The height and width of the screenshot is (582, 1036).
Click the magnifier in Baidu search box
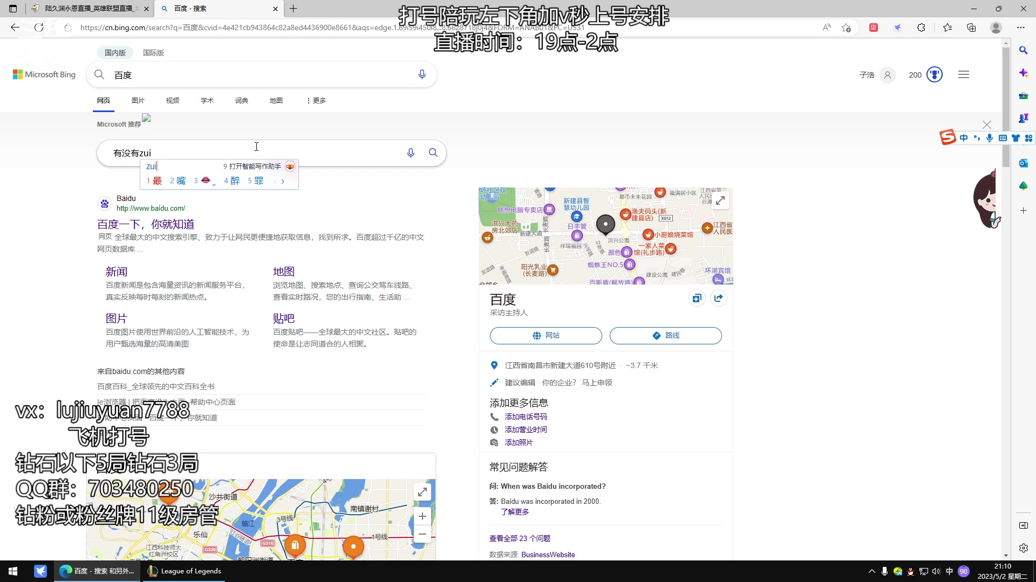pyautogui.click(x=433, y=153)
